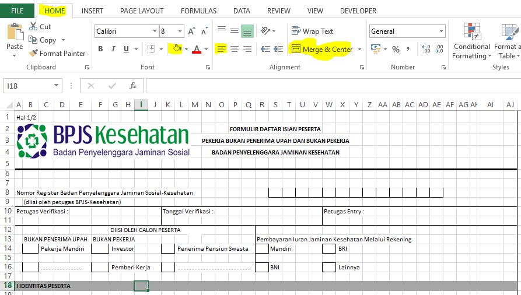Expand the Underline style dropdown arrow
The width and height of the screenshot is (521, 295).
coord(137,49)
